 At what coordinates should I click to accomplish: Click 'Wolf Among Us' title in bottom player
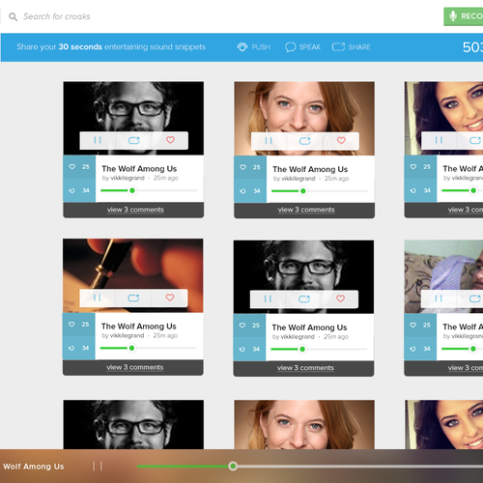(x=34, y=467)
